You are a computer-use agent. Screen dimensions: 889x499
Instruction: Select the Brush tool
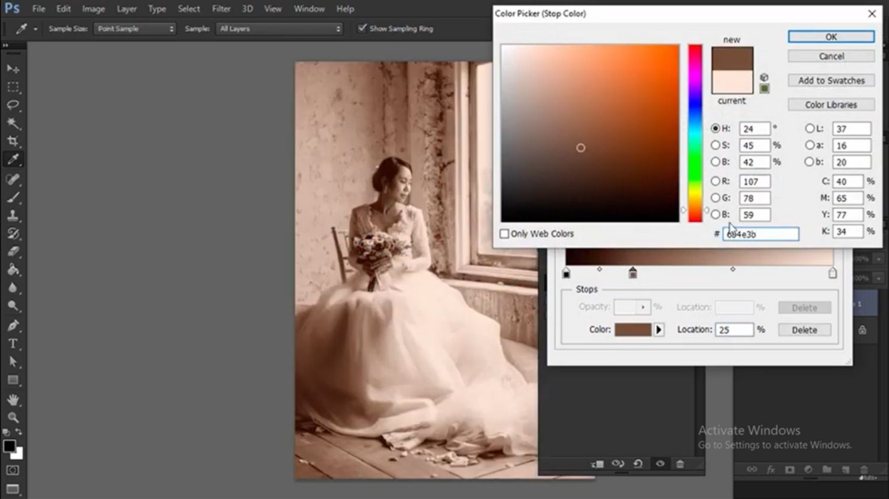tap(13, 197)
